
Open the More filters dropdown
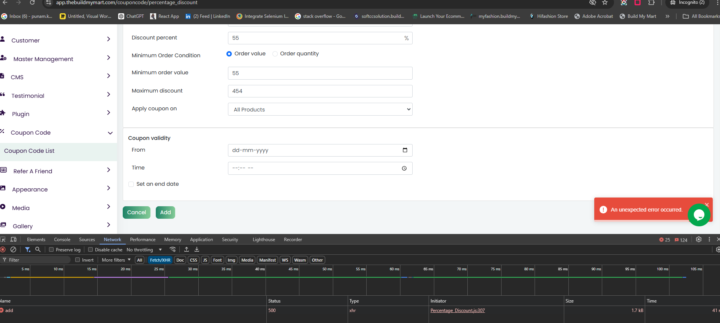(x=116, y=260)
